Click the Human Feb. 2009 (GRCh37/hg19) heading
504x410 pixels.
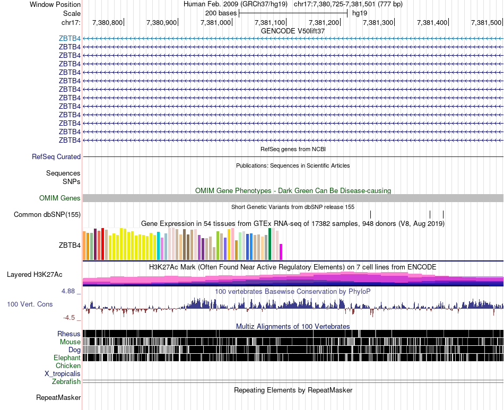coord(235,4)
